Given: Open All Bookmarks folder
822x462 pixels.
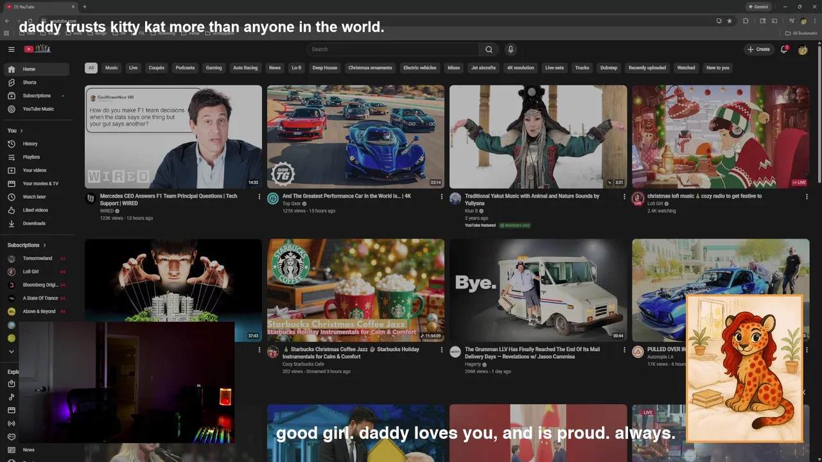Looking at the screenshot, I should click(x=801, y=33).
